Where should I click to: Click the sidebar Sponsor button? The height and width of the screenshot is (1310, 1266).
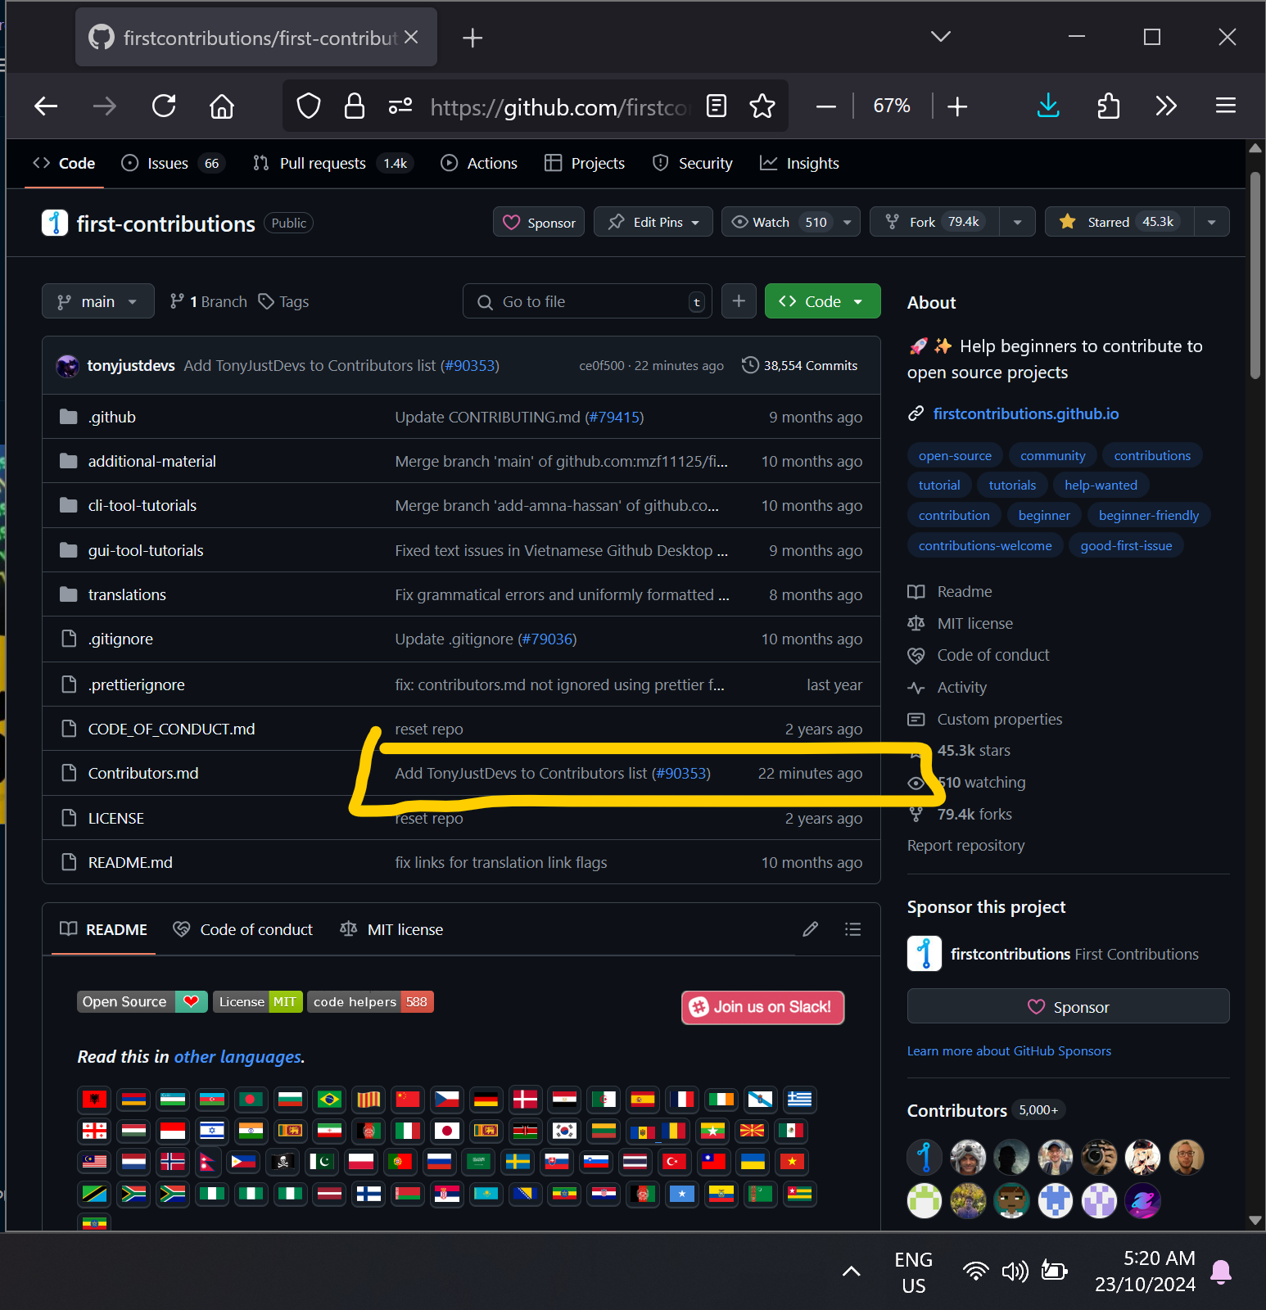coord(1068,1006)
